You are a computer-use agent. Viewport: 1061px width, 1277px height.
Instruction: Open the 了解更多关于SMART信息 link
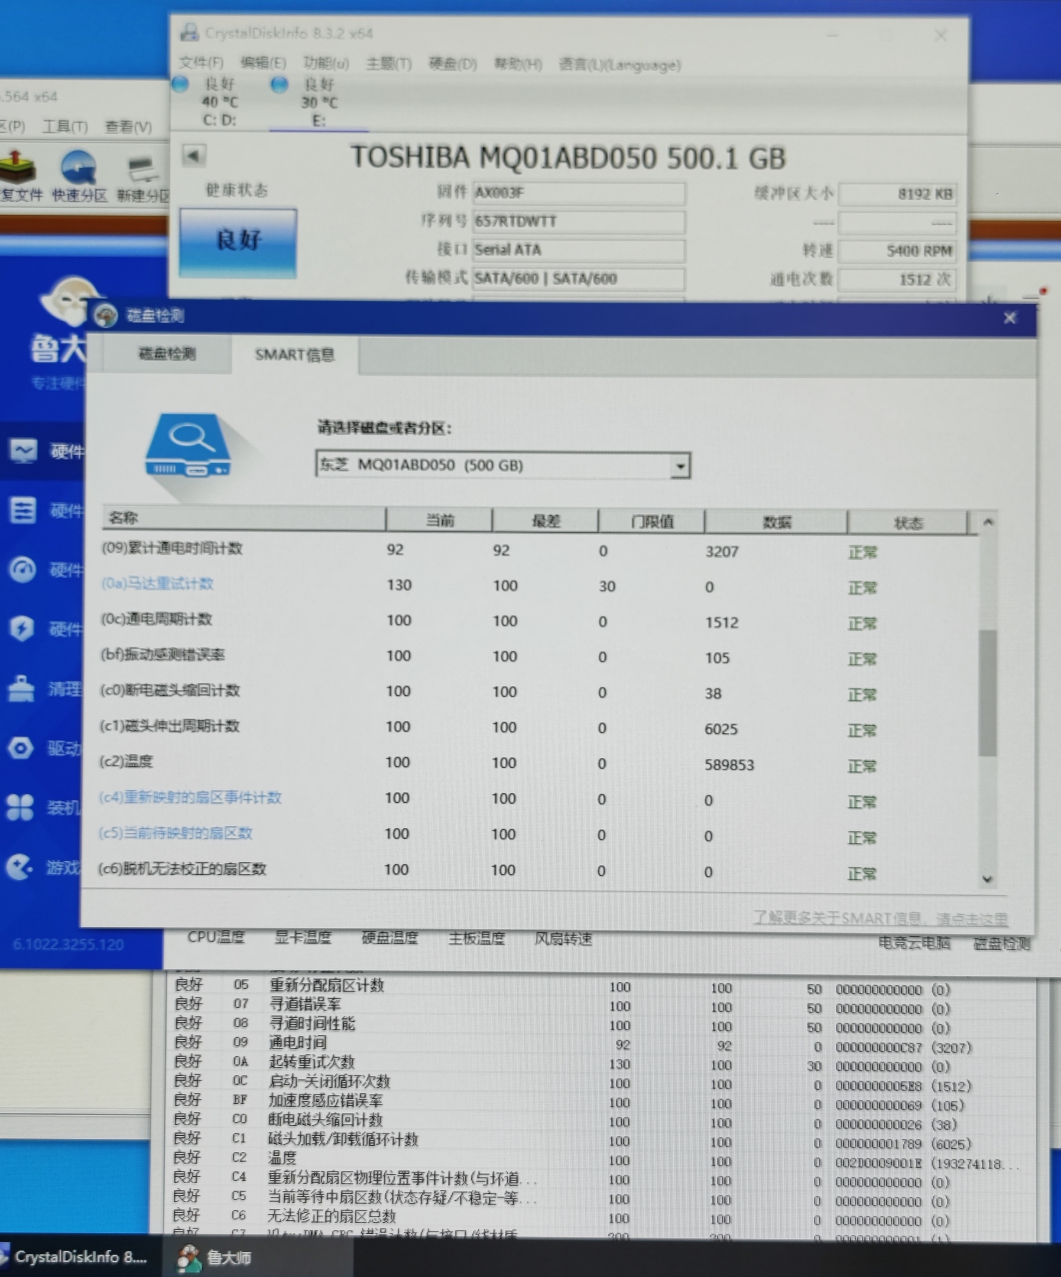coord(880,918)
